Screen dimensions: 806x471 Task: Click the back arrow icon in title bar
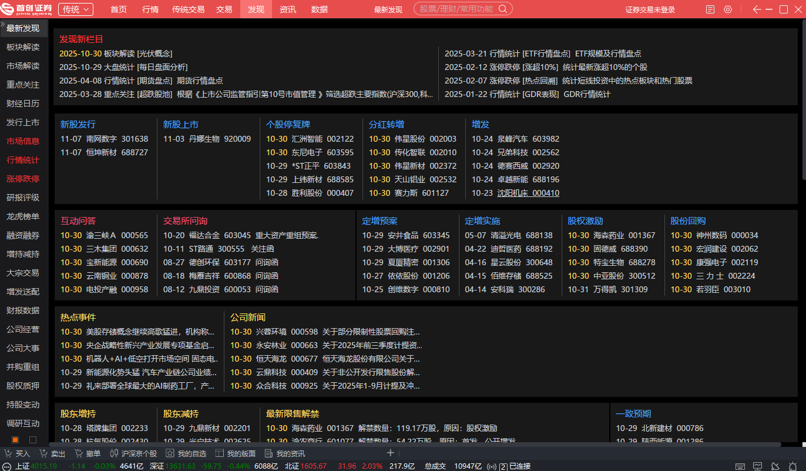tap(757, 9)
